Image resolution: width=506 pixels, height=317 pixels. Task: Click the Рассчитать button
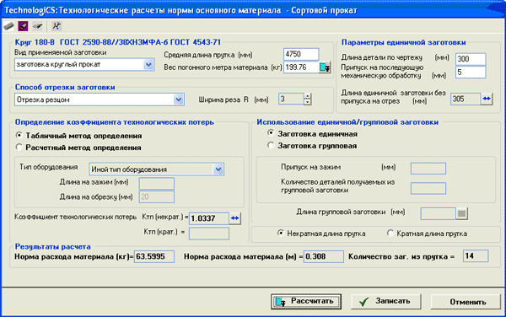point(306,301)
